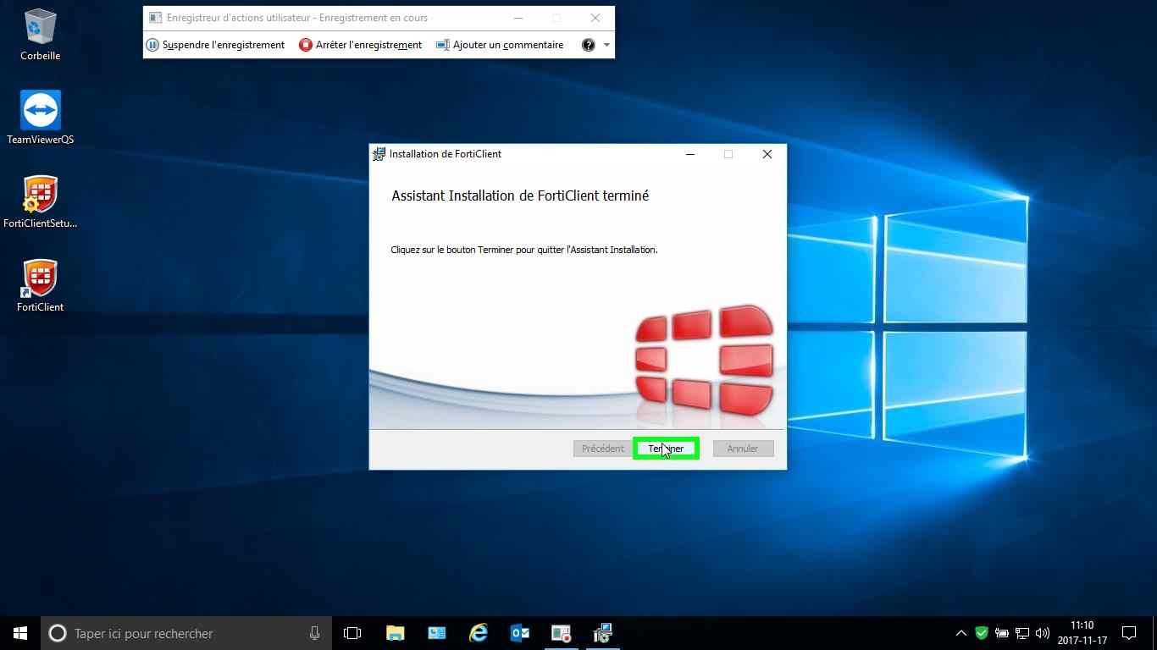Minimize the Steps Recorder window
The image size is (1157, 650).
[x=518, y=18]
